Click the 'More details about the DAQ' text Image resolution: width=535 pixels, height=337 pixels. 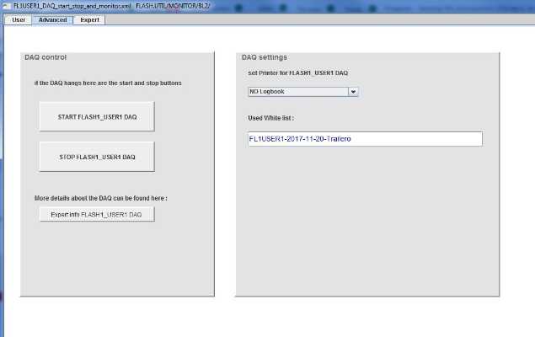[x=101, y=198]
